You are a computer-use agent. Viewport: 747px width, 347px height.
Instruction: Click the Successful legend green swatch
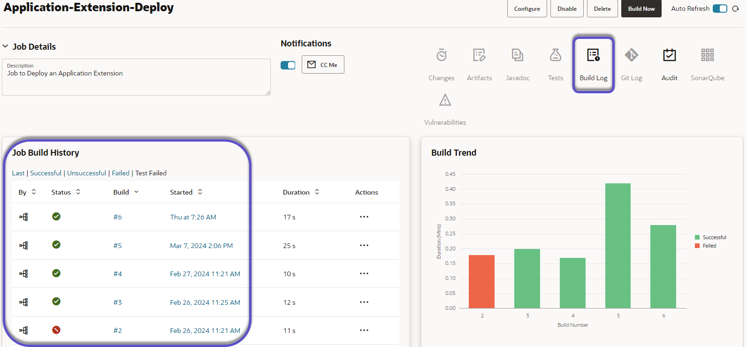click(x=697, y=237)
